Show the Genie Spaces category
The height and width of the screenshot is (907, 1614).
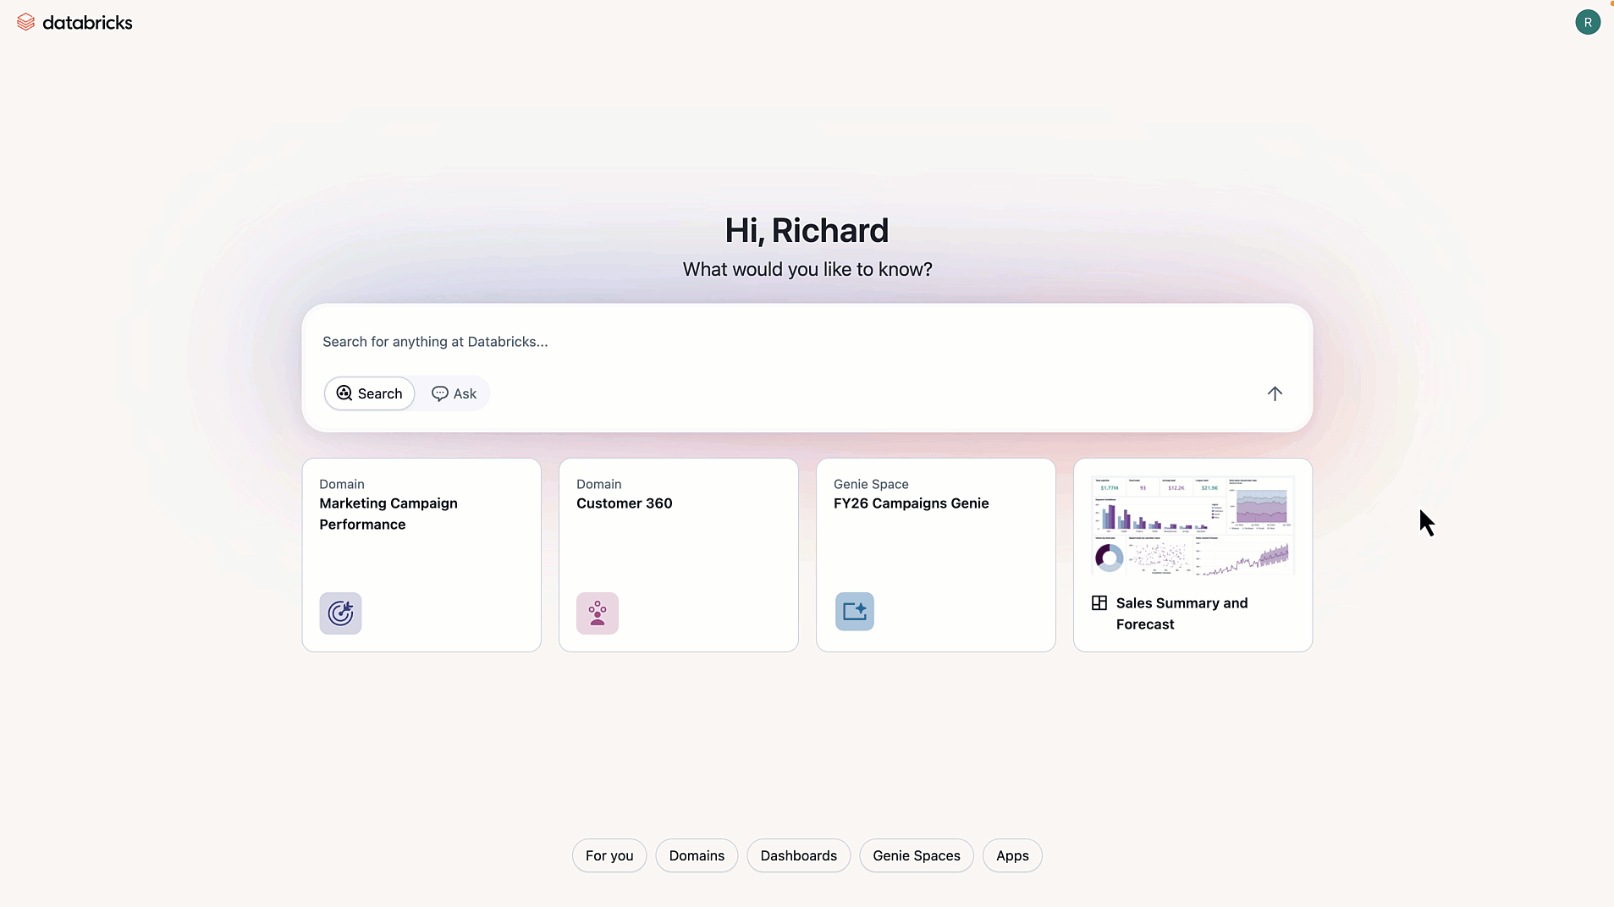tap(916, 855)
